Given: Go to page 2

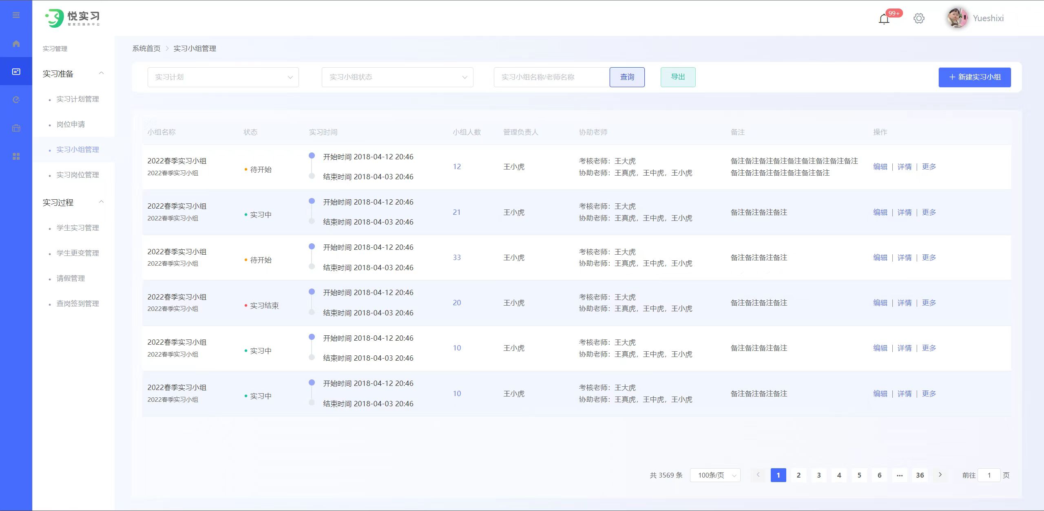Looking at the screenshot, I should [x=798, y=475].
